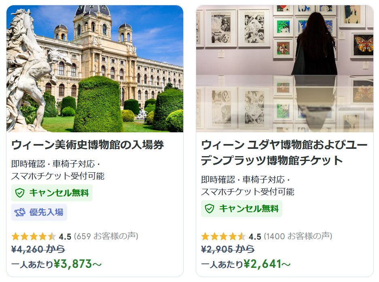
Task: Click the ウィーン ユダヤ博物館 ticket title
Action: point(284,152)
